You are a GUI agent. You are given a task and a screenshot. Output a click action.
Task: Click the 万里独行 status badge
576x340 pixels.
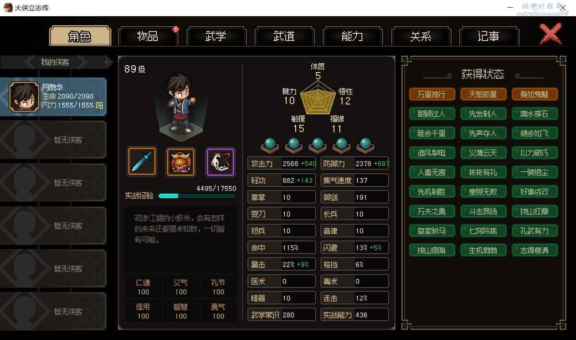[432, 94]
